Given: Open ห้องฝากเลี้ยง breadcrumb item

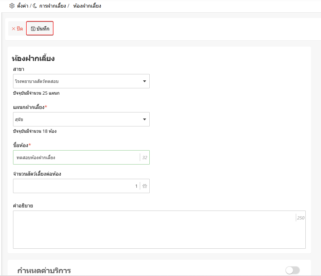Looking at the screenshot, I should coord(87,6).
